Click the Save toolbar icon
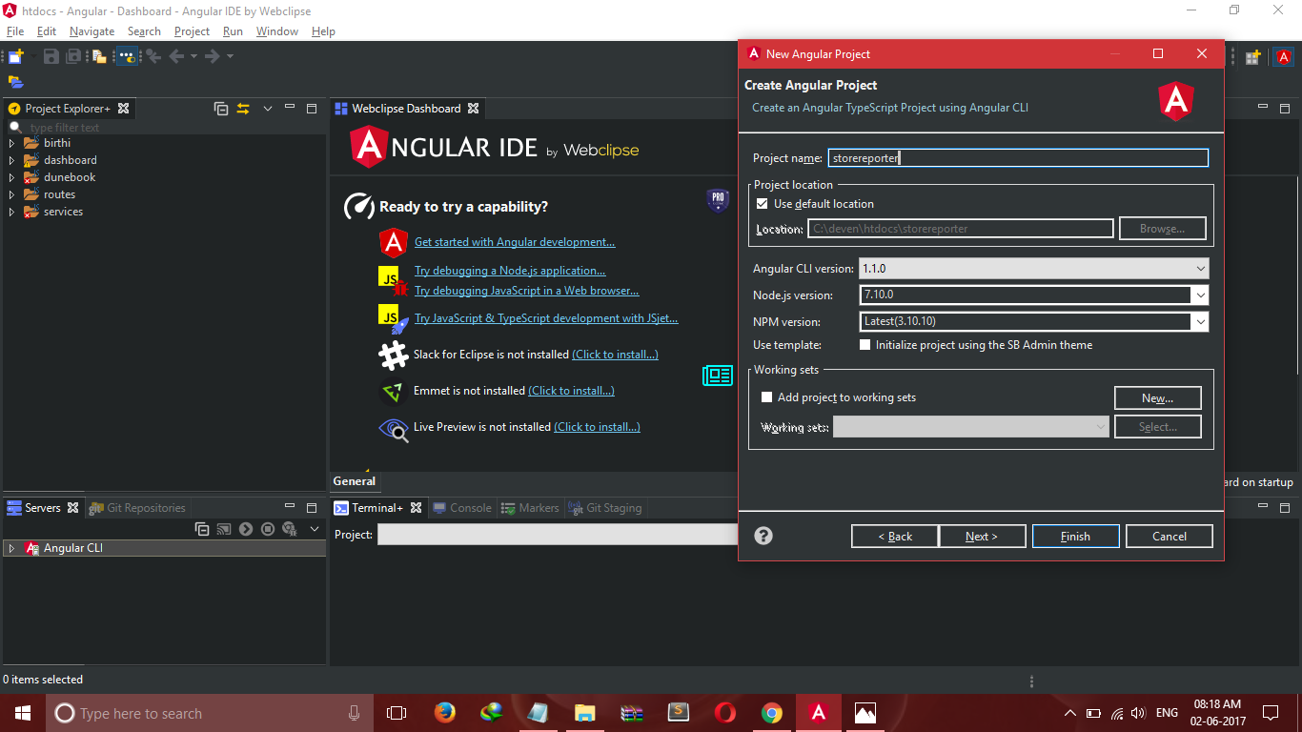The image size is (1302, 732). (x=51, y=56)
